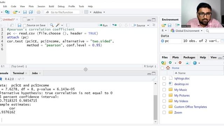Open Top Level scope selector
The height and width of the screenshot is (126, 224).
coord(19,66)
